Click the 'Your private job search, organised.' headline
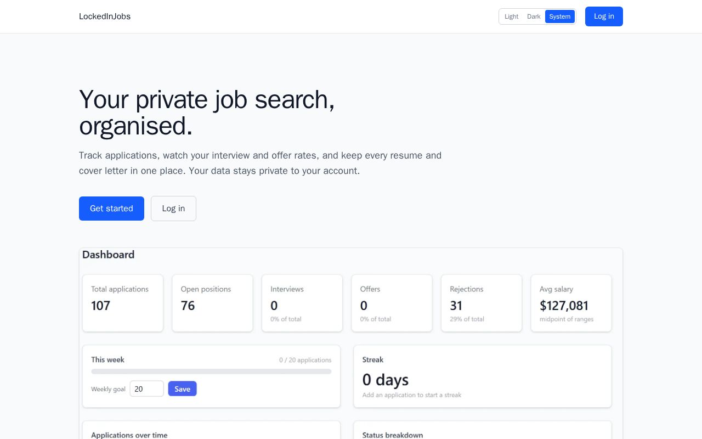Viewport: 702px width, 439px height. click(x=207, y=112)
